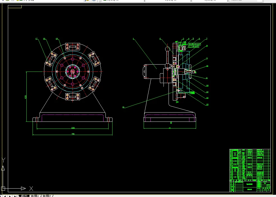The image size is (276, 197).
Task: Open the 布局2 layout tab
Action: point(47,196)
